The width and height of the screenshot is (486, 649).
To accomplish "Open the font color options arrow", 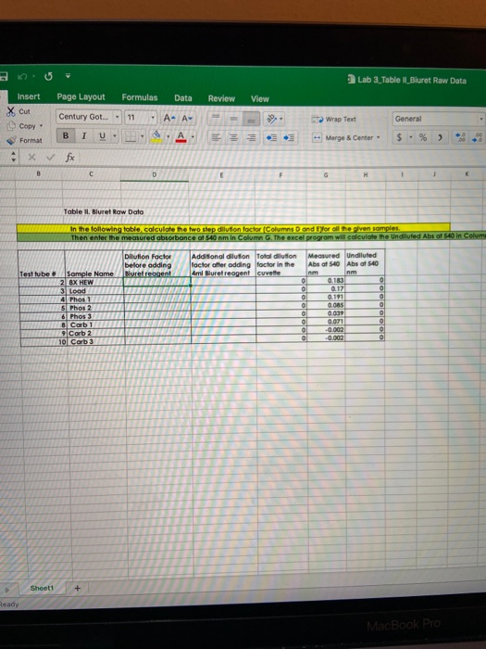I will pyautogui.click(x=193, y=136).
